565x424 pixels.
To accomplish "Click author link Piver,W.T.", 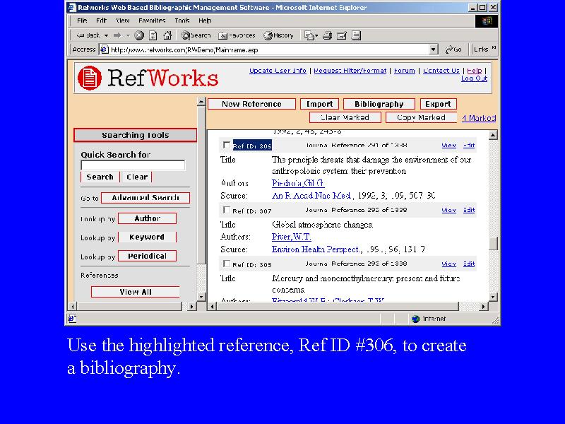I will coord(291,237).
